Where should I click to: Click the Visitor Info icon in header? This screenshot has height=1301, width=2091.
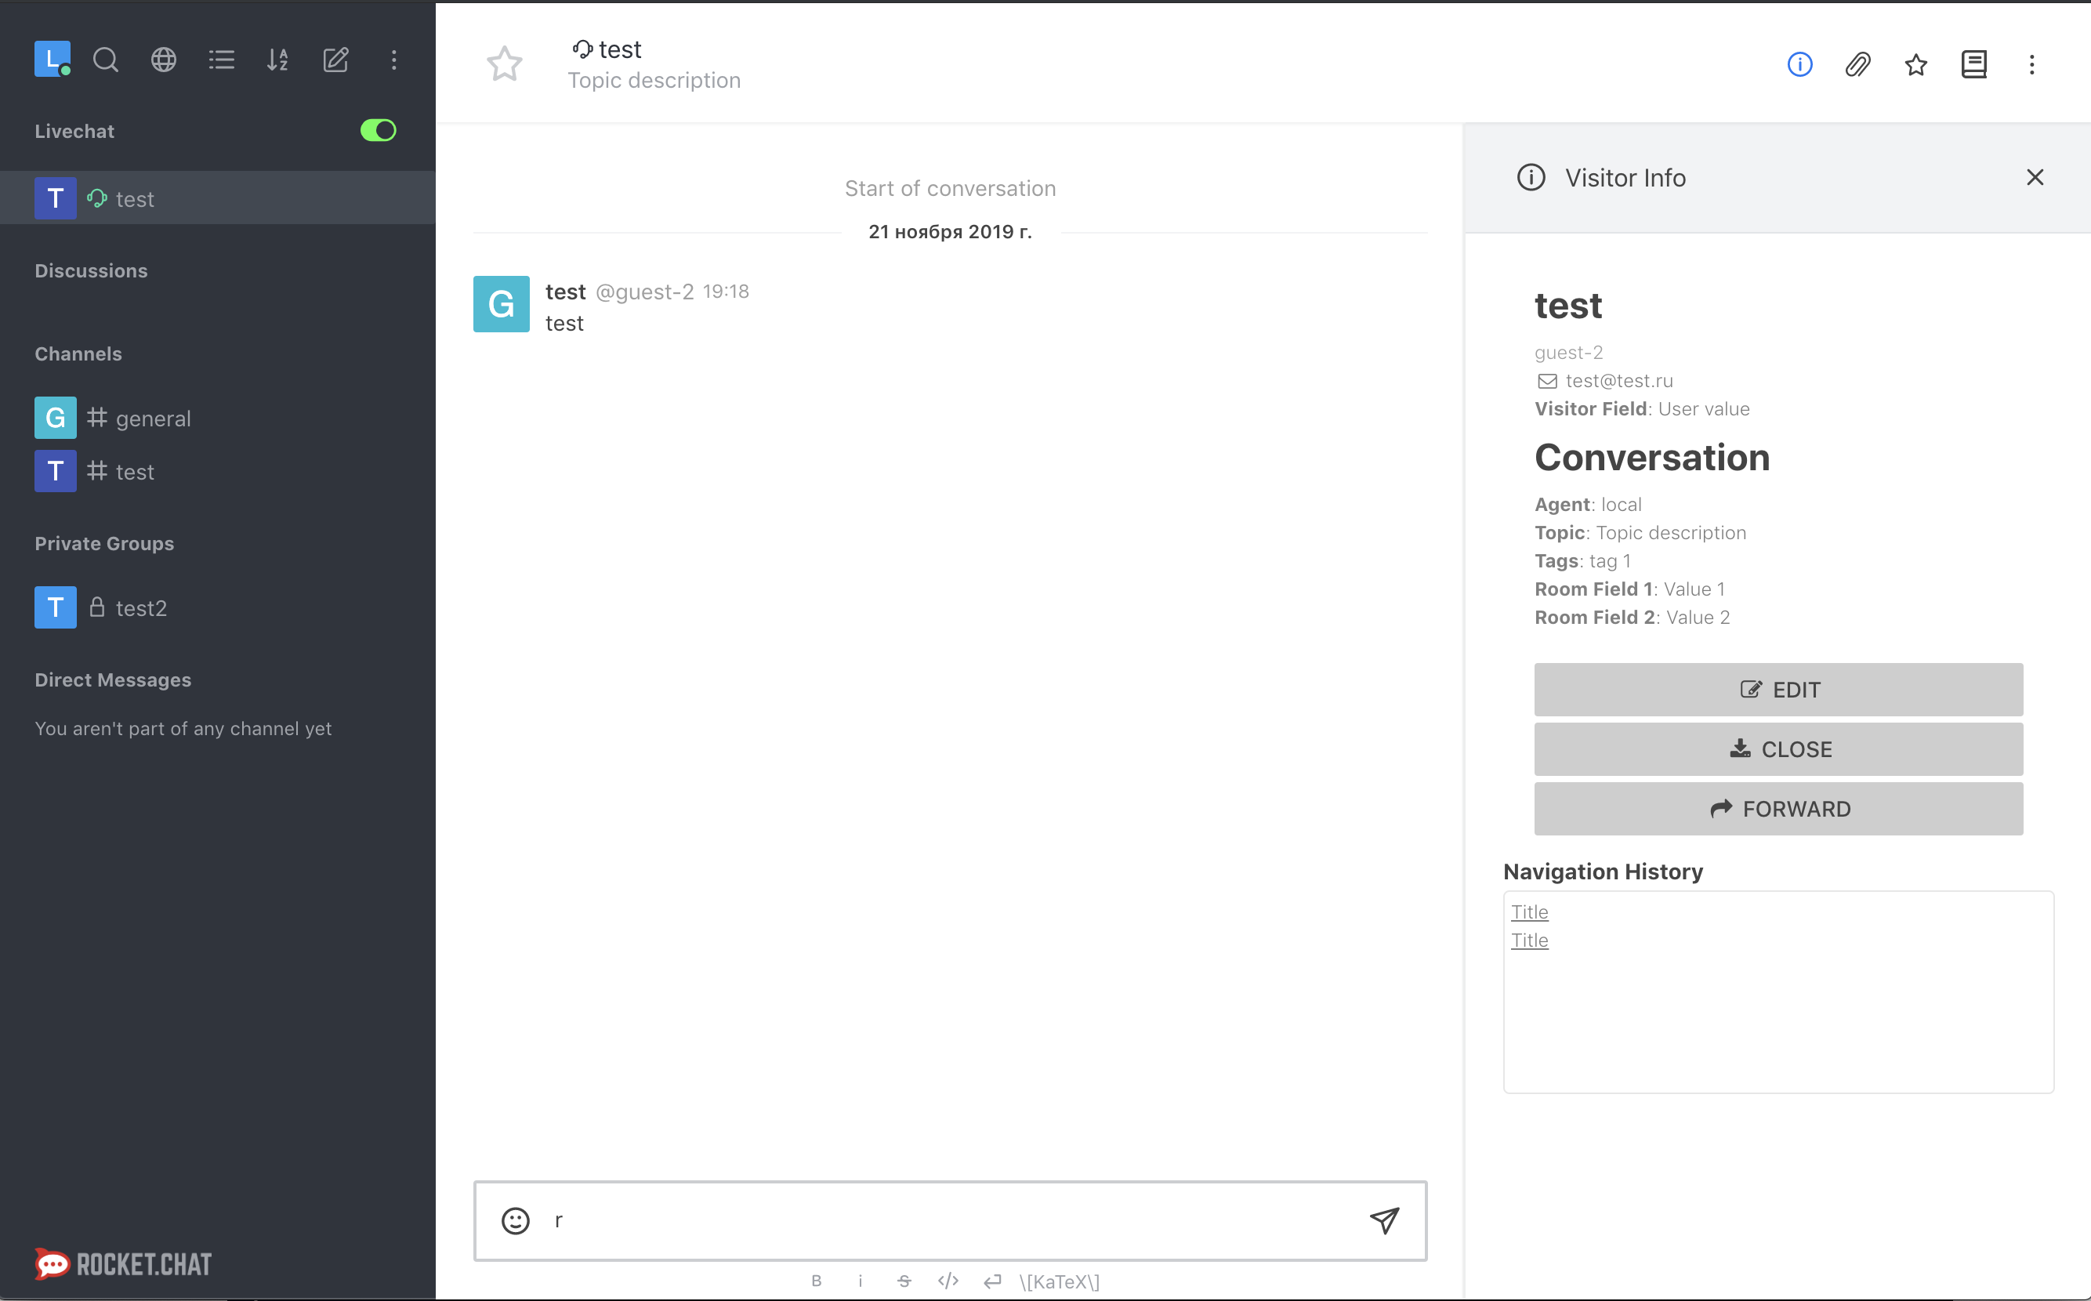coord(1799,64)
